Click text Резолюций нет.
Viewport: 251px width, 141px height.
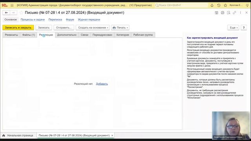tap(84, 84)
